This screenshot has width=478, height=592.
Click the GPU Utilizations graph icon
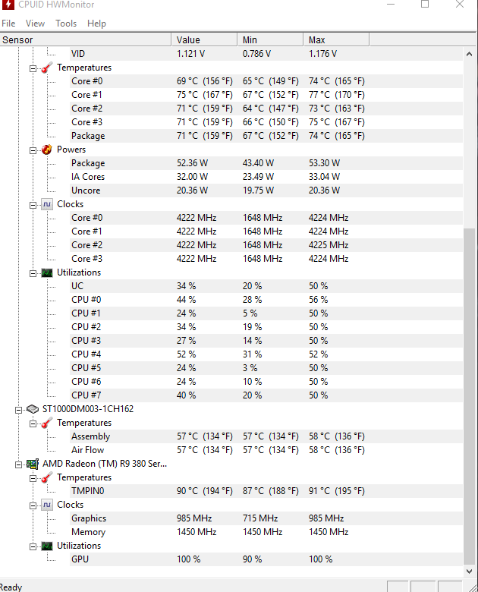(x=47, y=546)
